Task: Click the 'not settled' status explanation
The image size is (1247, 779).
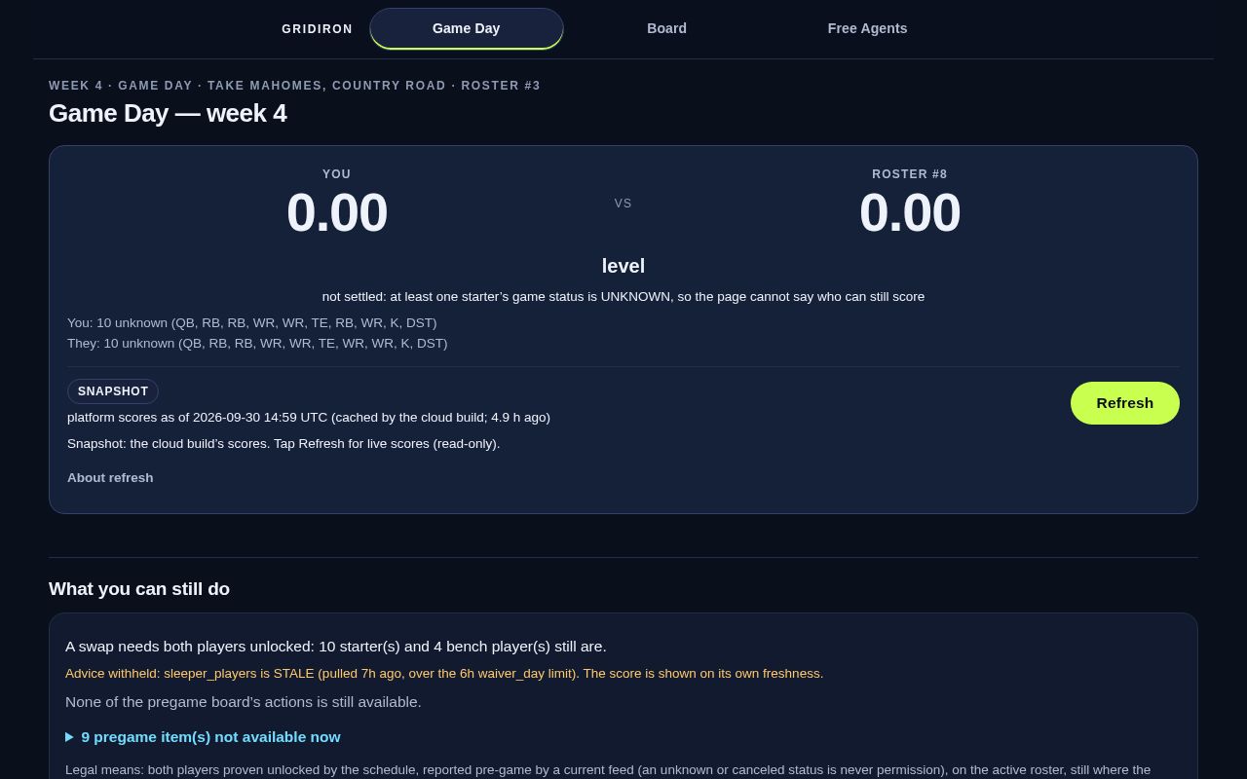Action: (x=623, y=297)
